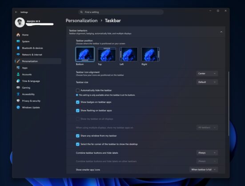The height and width of the screenshot is (186, 245).
Task: Go to System settings
Action: point(38,41)
